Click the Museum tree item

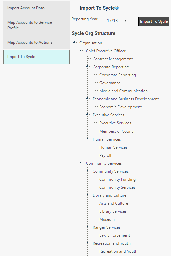tap(107, 219)
